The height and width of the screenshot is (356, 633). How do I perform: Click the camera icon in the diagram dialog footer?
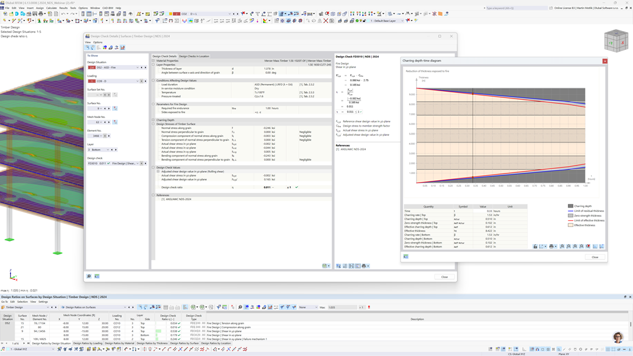pyautogui.click(x=405, y=257)
